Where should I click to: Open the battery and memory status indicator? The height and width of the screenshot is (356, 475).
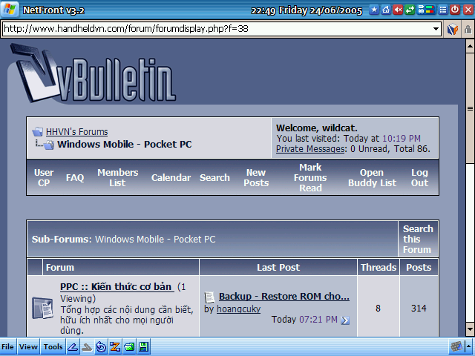425,10
